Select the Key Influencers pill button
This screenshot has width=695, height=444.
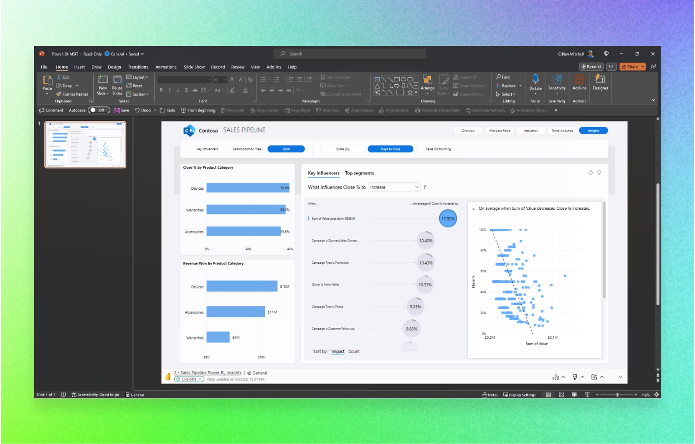pyautogui.click(x=207, y=149)
